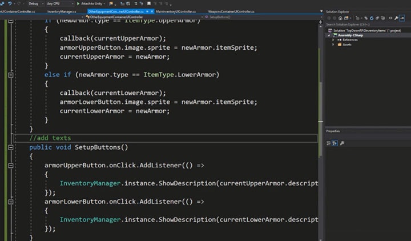Click the Home icon in Solution Explorer toolbar
411x241 pixels.
[340, 18]
